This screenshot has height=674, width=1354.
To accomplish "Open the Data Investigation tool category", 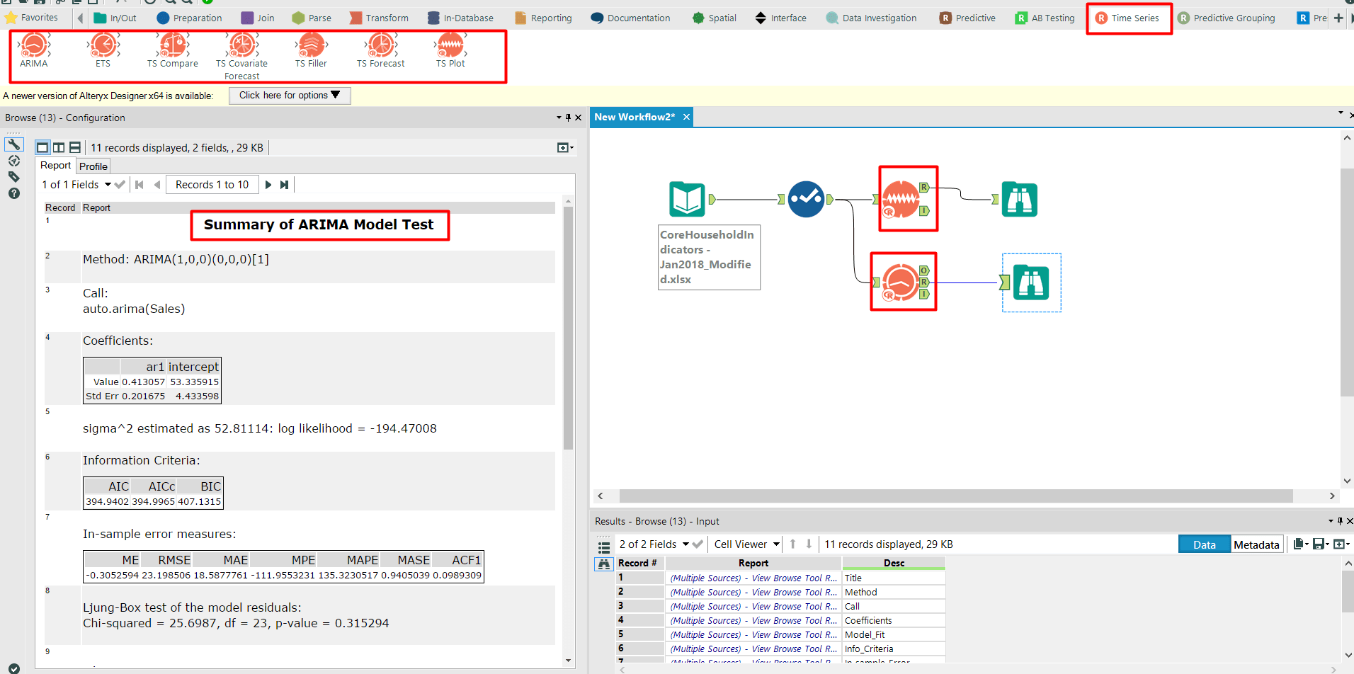I will [x=872, y=18].
